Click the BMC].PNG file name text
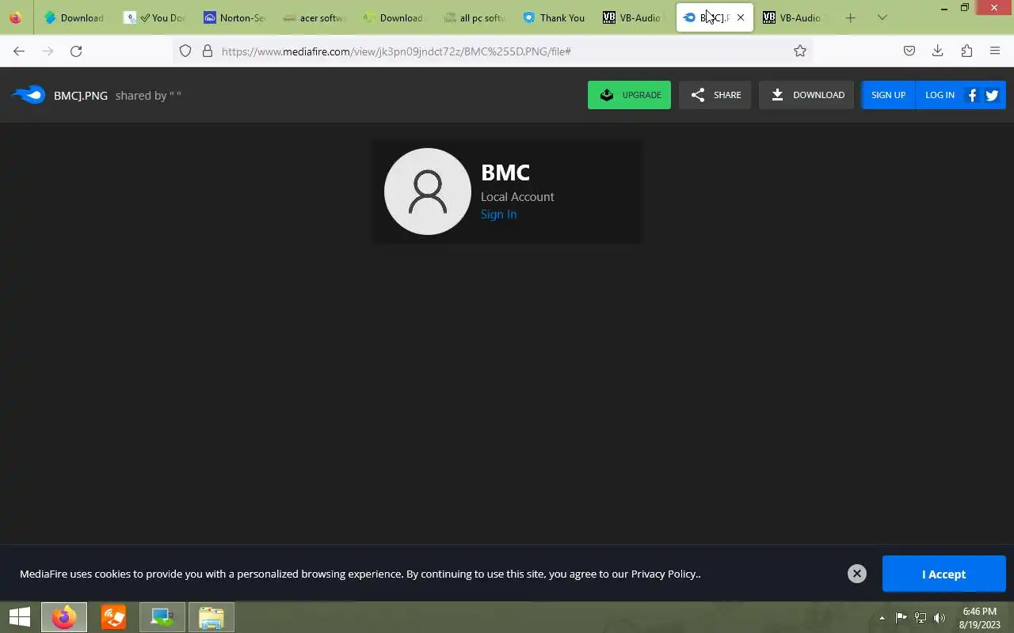Image resolution: width=1014 pixels, height=633 pixels. (81, 96)
